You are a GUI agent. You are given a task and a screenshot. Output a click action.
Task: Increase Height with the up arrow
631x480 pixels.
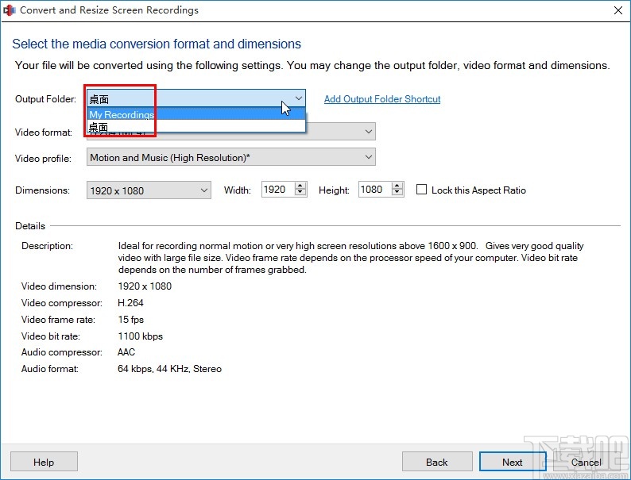(x=397, y=186)
